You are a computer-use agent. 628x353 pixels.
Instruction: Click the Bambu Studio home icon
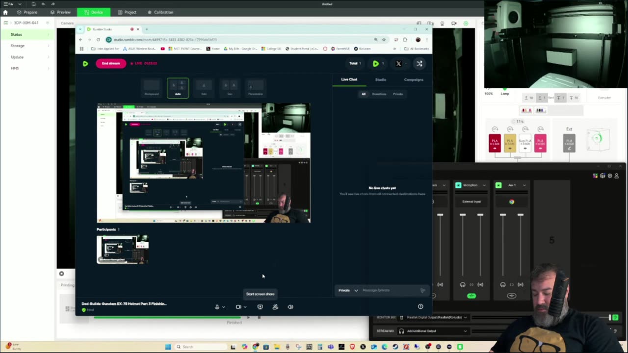coord(5,12)
